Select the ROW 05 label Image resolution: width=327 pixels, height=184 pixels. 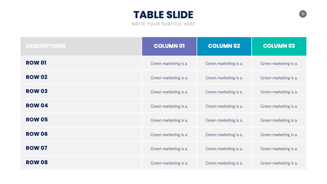point(37,120)
